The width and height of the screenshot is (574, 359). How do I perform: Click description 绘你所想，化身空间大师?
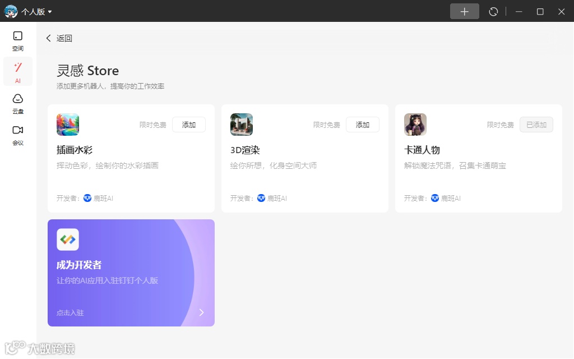(x=274, y=165)
